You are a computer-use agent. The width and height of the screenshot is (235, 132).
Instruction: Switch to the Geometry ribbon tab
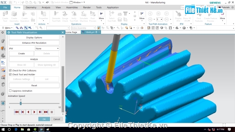(x=31, y=7)
